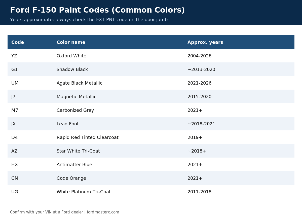Click the Antimatter Blue '2021+' years cell
This screenshot has width=302, height=221.
tap(195, 165)
